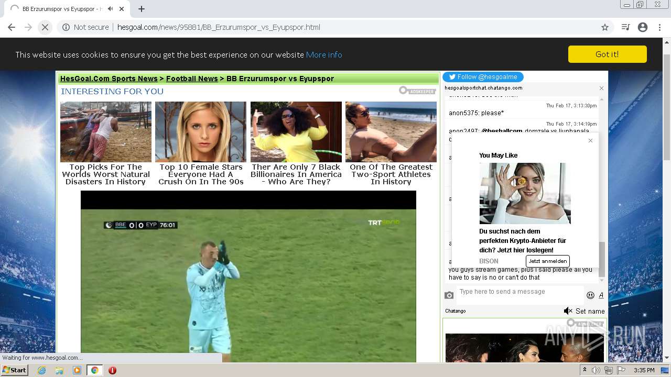Click the Jetzt anmelden button

tap(547, 261)
